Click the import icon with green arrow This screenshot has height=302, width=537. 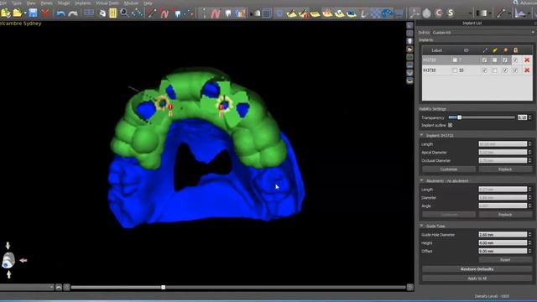pos(6,13)
